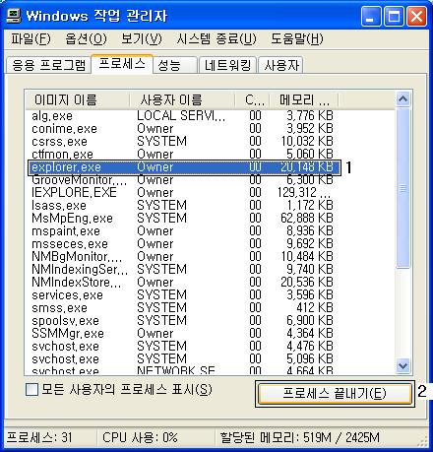The height and width of the screenshot is (452, 433).
Task: Select the lsass.exe process row
Action: [183, 206]
